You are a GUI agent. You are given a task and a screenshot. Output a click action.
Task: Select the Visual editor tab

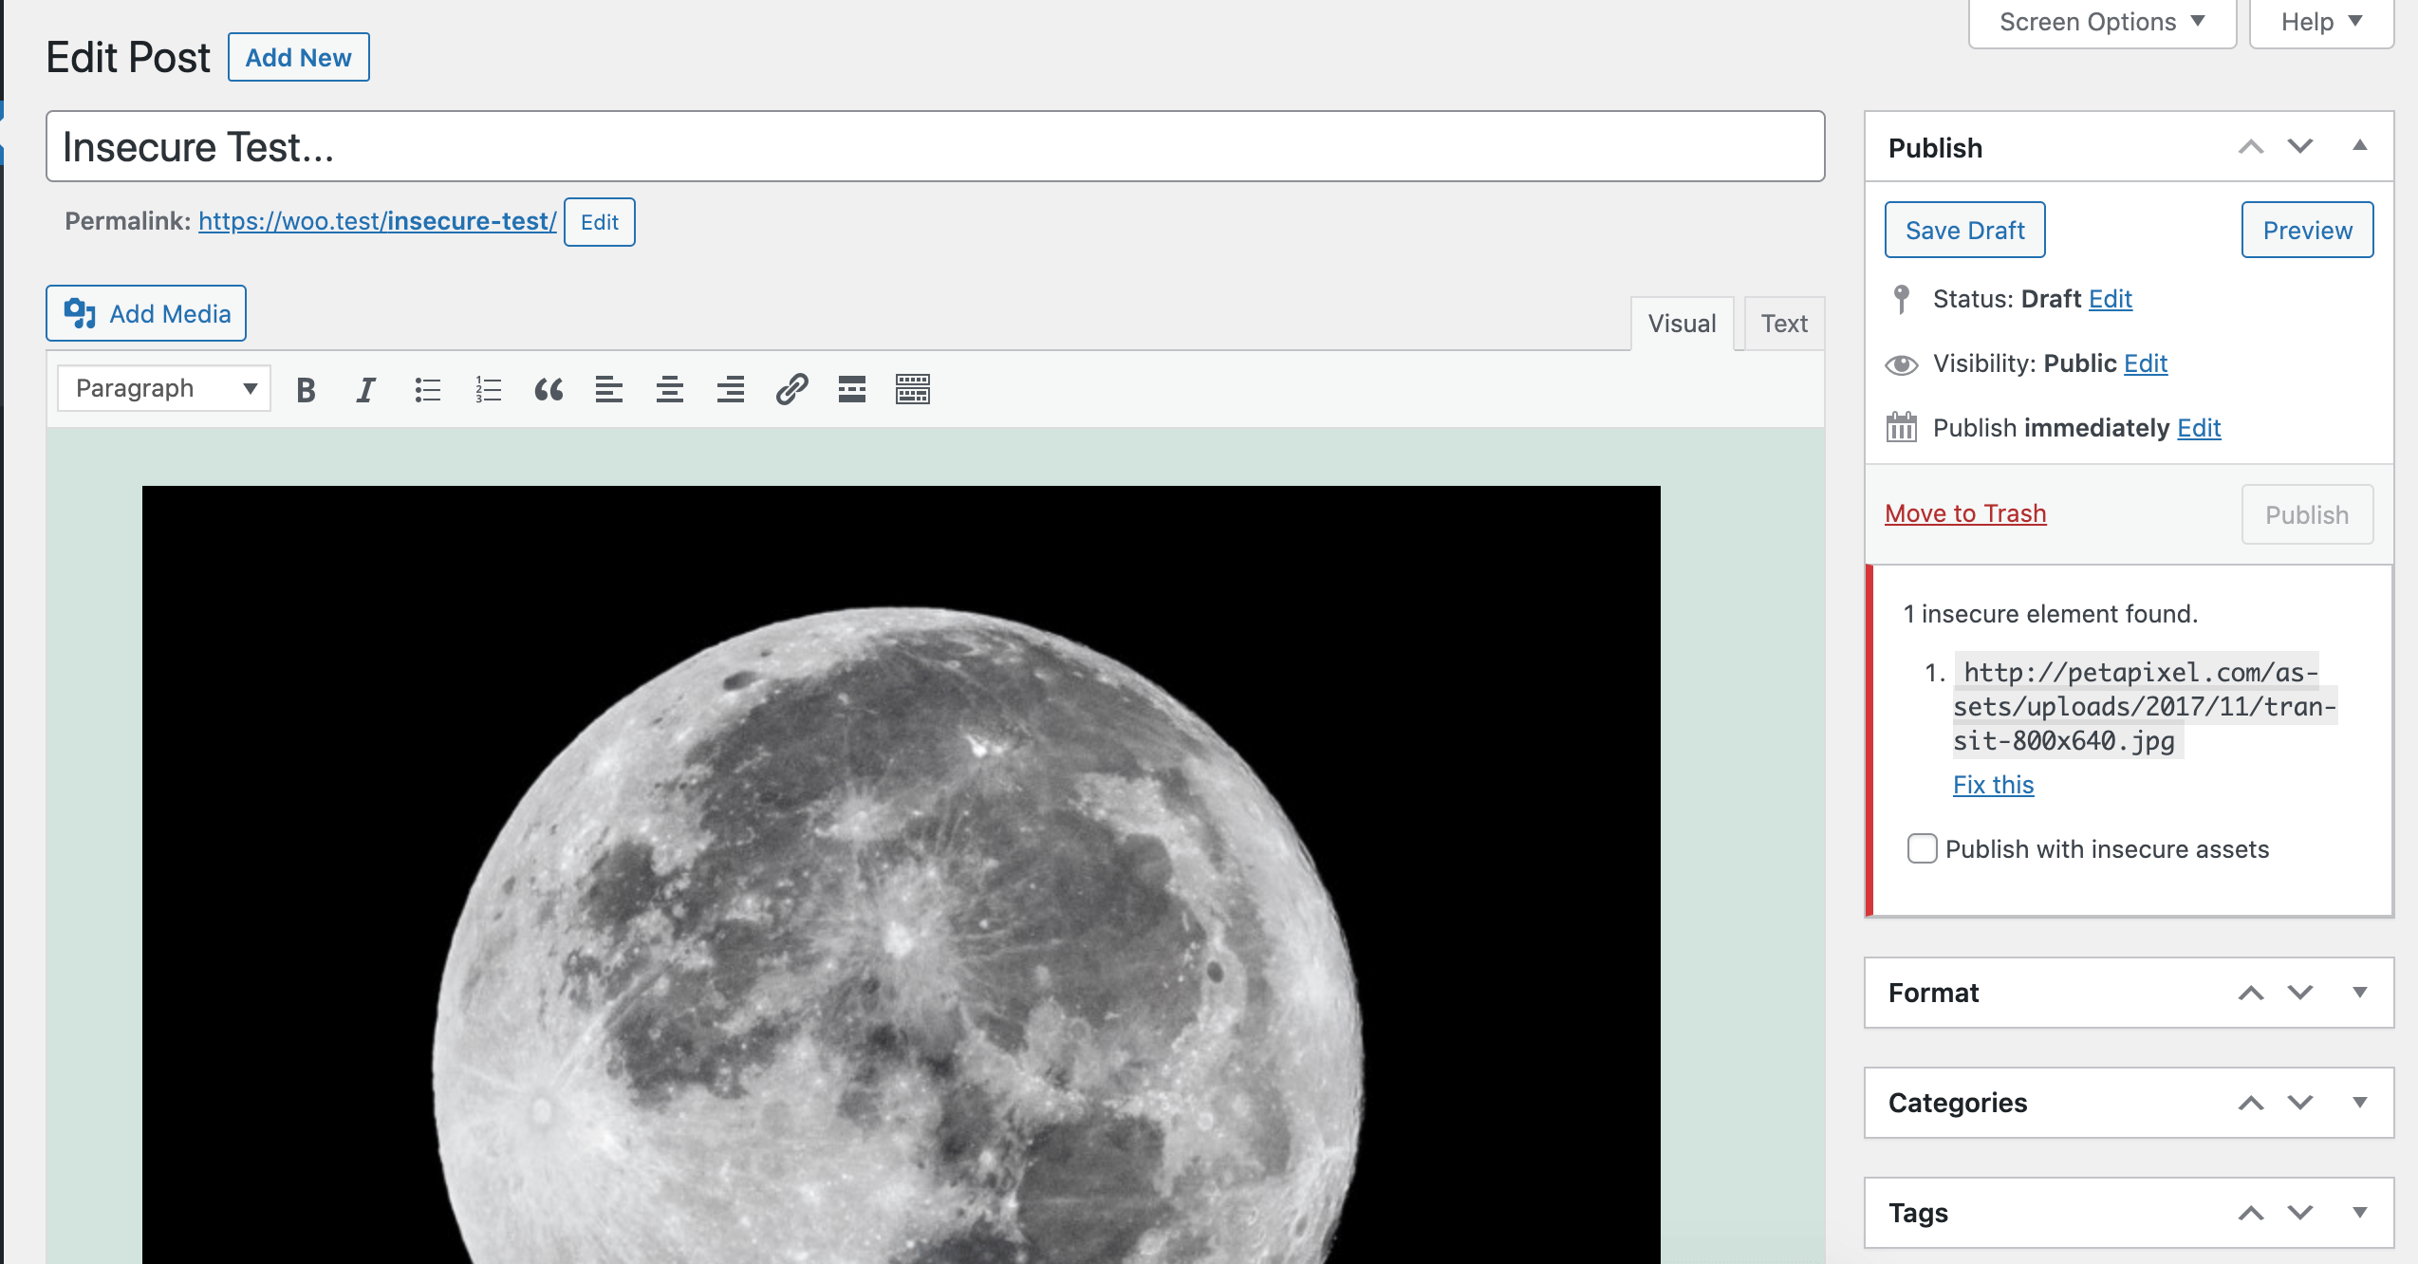click(1682, 324)
